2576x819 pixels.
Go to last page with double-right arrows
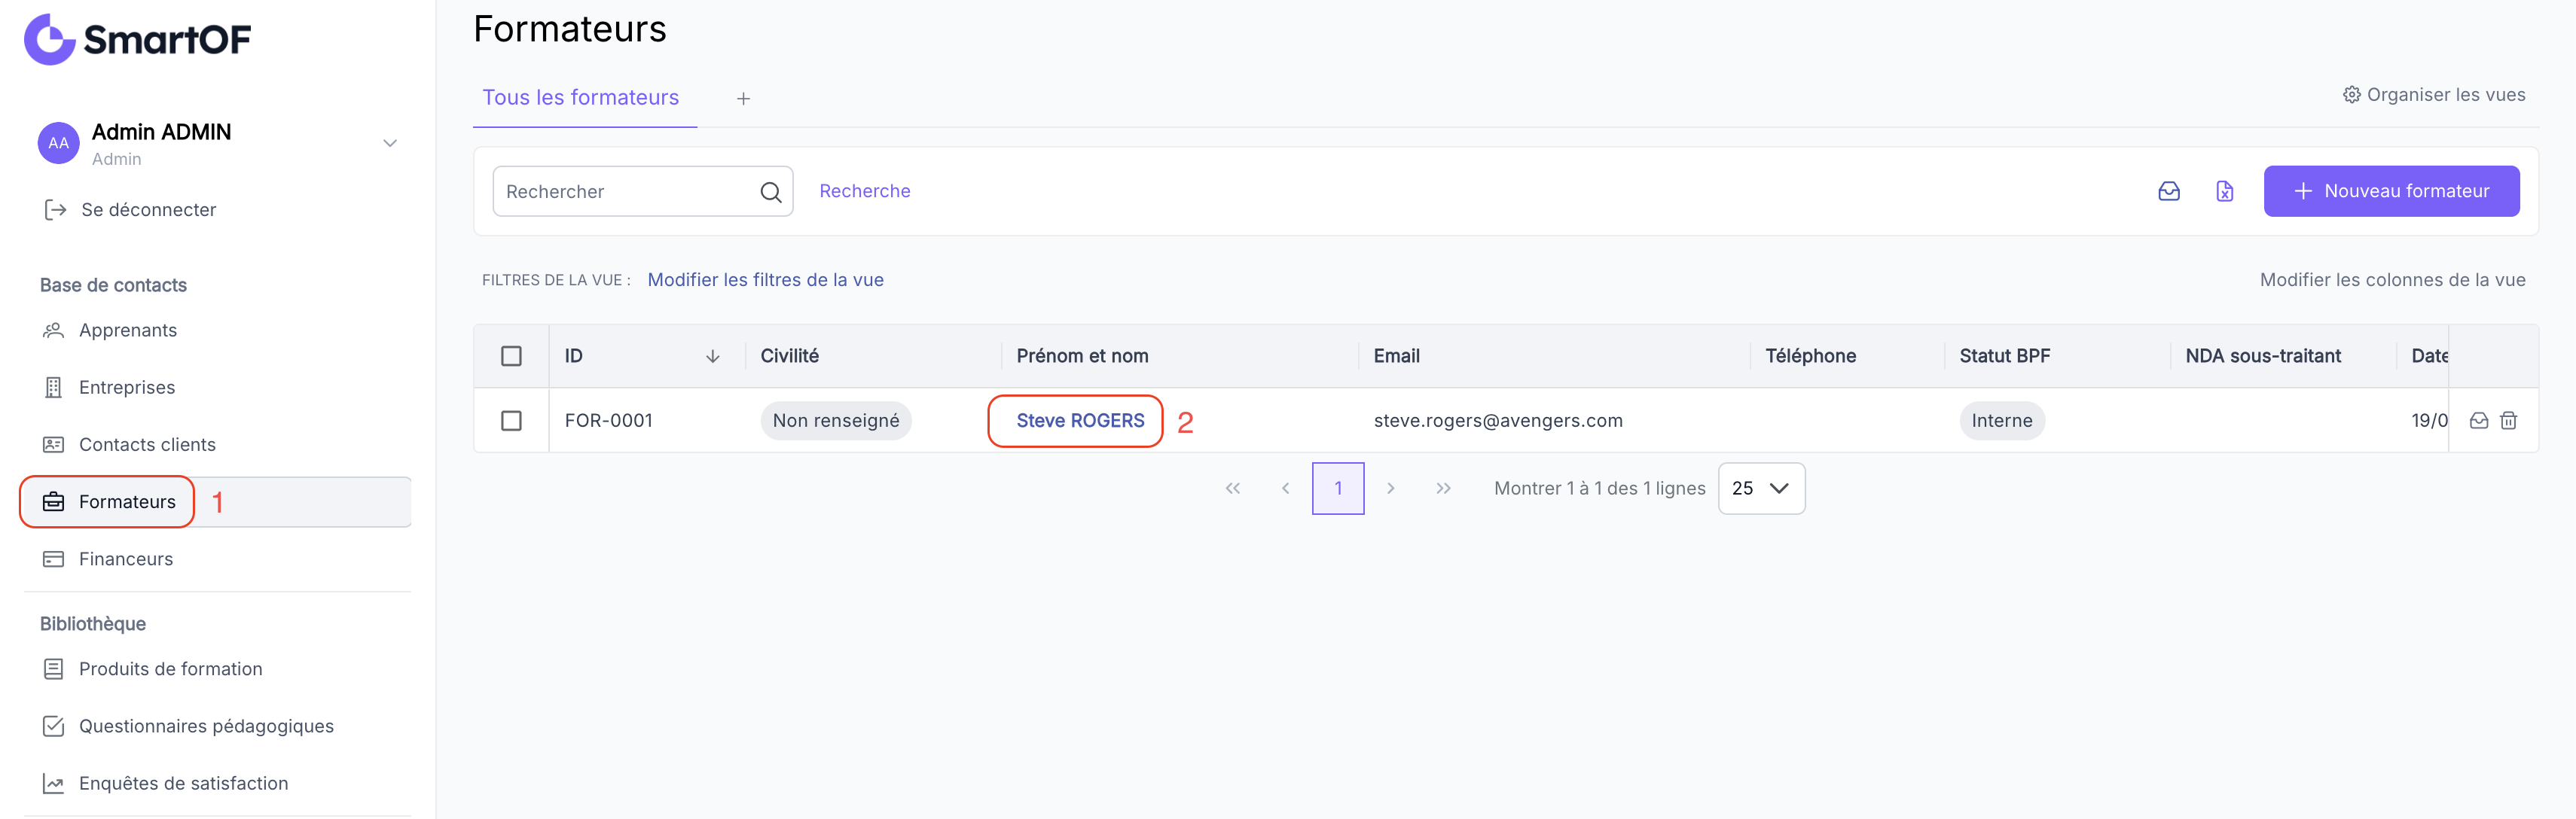point(1443,489)
